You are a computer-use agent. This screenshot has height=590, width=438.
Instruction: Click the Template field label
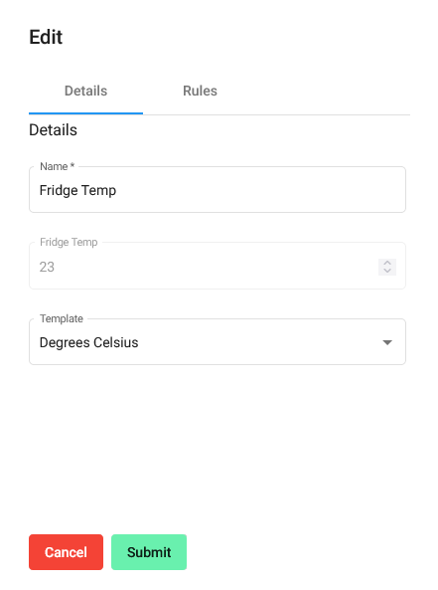[62, 318]
